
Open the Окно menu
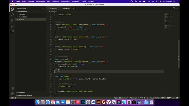(84, 1)
